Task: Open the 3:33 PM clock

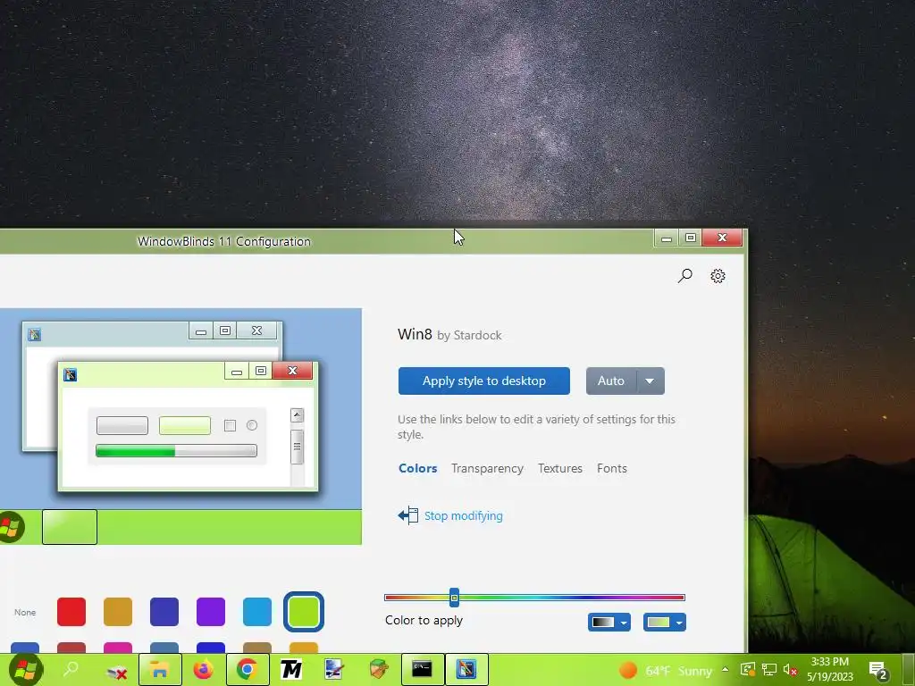Action: coord(830,669)
